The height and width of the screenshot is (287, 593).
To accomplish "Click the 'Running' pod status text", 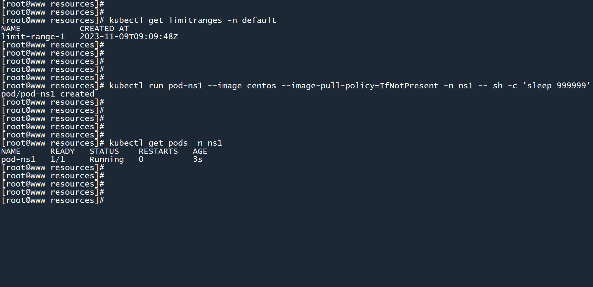I will [107, 159].
